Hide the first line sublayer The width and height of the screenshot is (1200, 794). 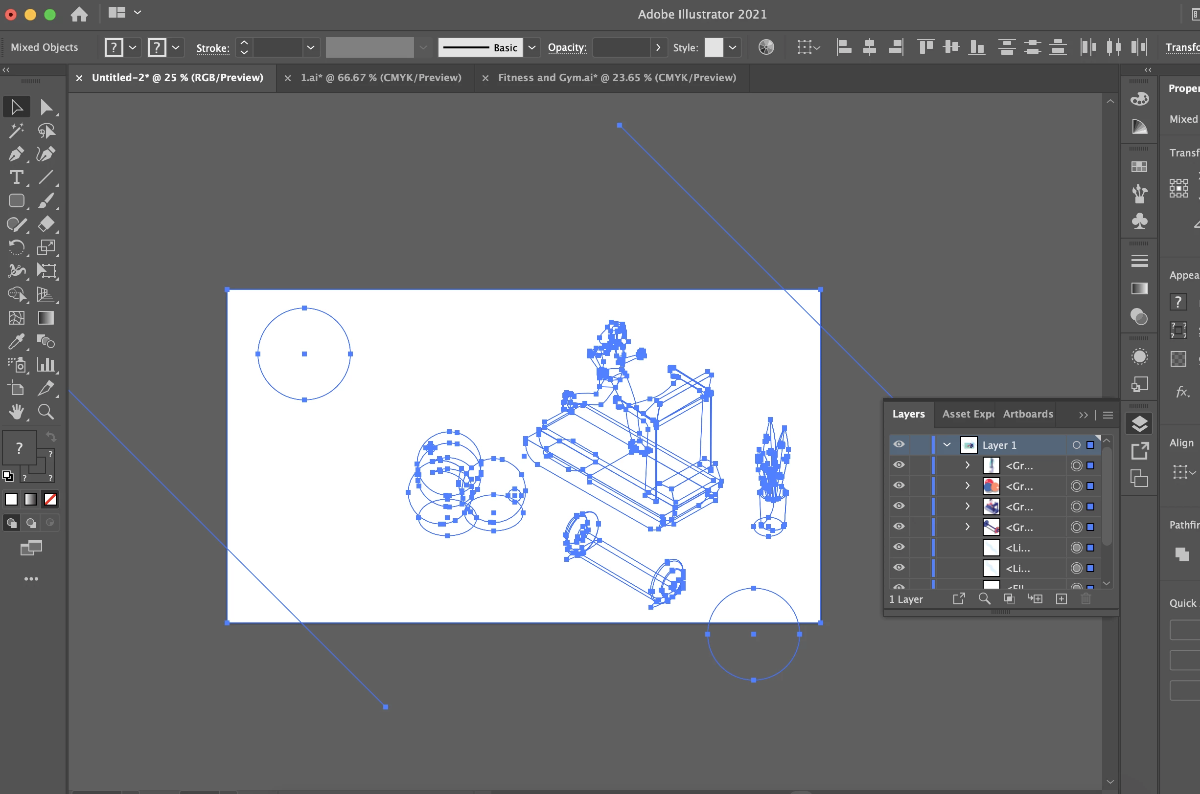tap(899, 547)
